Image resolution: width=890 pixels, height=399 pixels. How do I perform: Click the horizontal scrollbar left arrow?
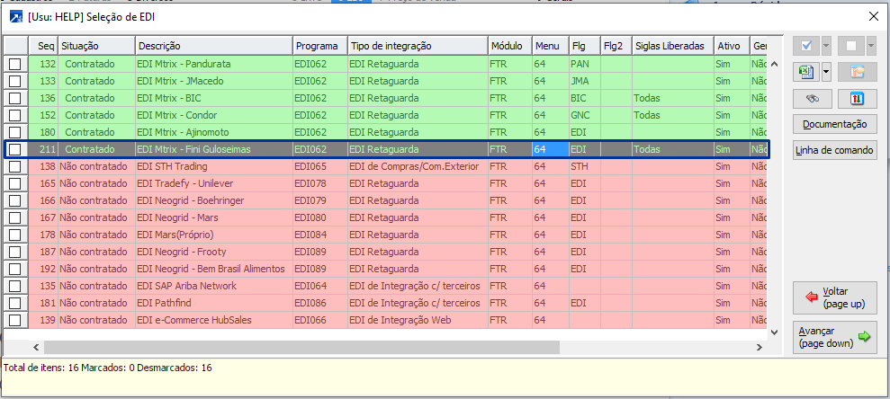click(36, 347)
